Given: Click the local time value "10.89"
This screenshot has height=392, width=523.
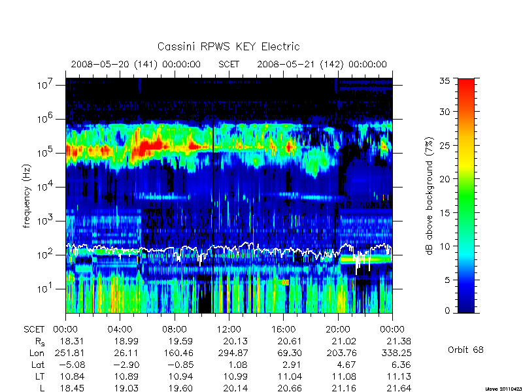Looking at the screenshot, I should (127, 376).
